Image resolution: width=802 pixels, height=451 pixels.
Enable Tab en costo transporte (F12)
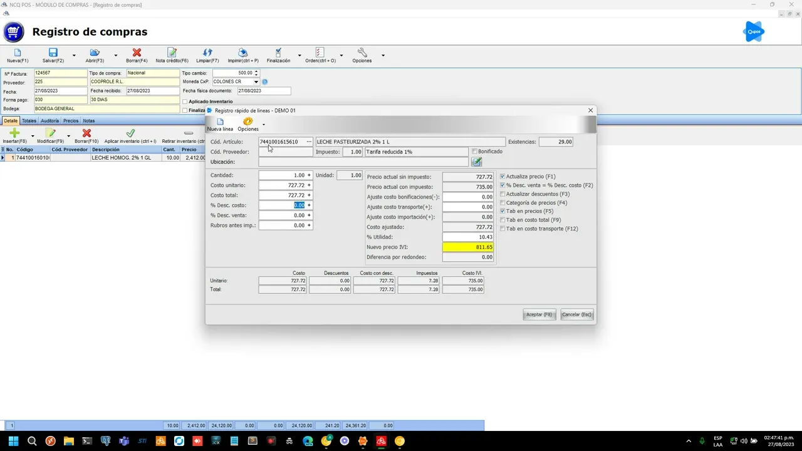tap(503, 229)
